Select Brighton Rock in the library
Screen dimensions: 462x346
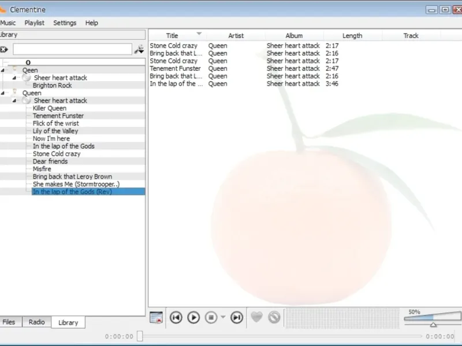53,85
